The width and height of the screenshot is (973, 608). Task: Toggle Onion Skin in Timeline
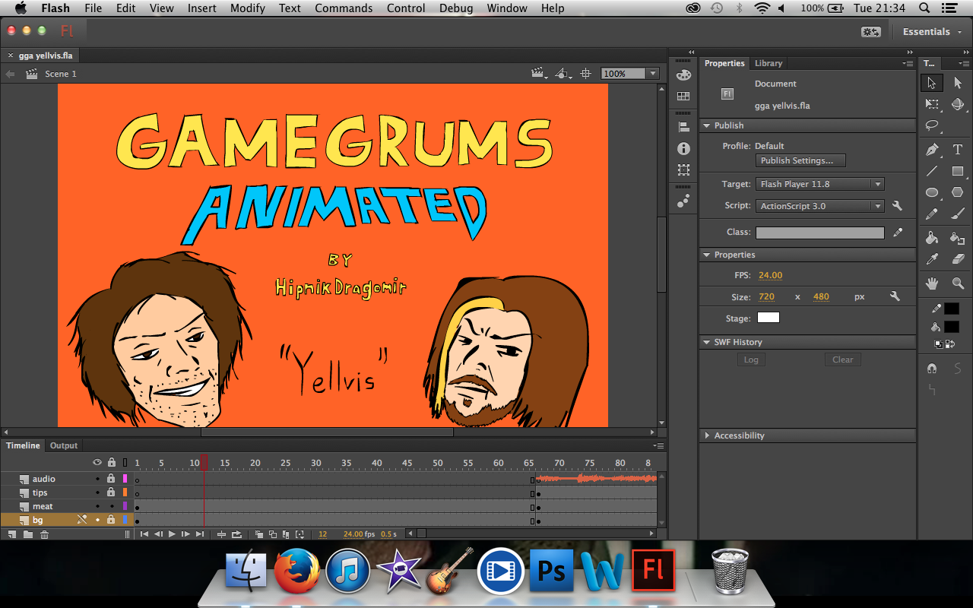point(259,534)
